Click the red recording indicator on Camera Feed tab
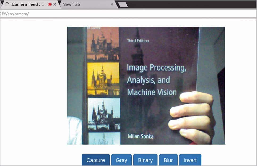257x166 pixels. tap(50, 5)
